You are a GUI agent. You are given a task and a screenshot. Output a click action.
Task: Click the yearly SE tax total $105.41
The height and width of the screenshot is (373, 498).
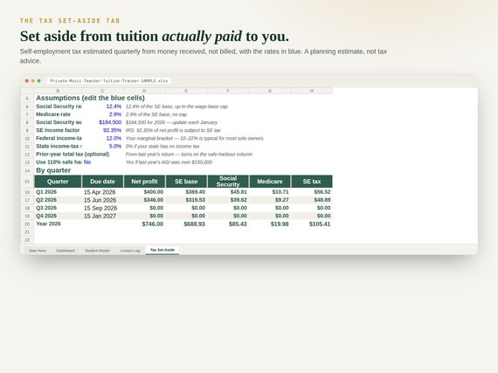(312, 224)
